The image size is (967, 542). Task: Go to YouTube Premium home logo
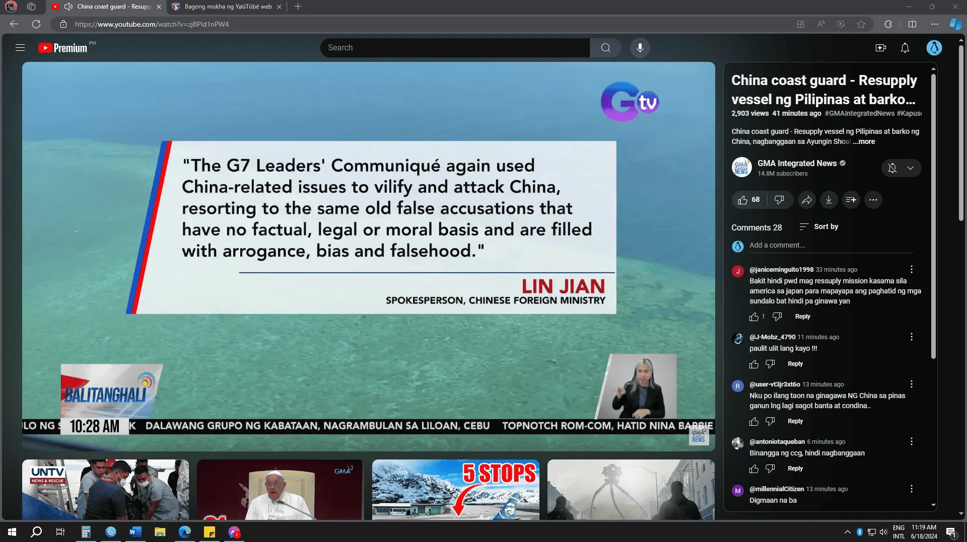tap(63, 48)
